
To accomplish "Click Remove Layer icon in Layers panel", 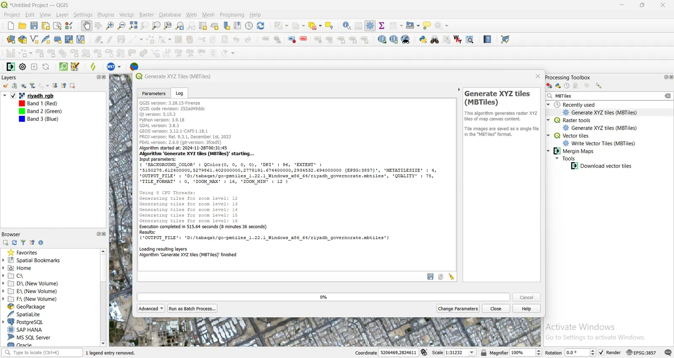I will 72,86.
